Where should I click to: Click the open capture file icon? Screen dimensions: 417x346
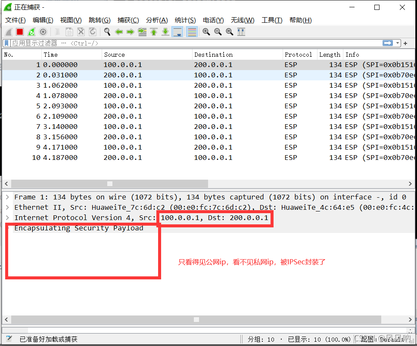pyautogui.click(x=57, y=32)
